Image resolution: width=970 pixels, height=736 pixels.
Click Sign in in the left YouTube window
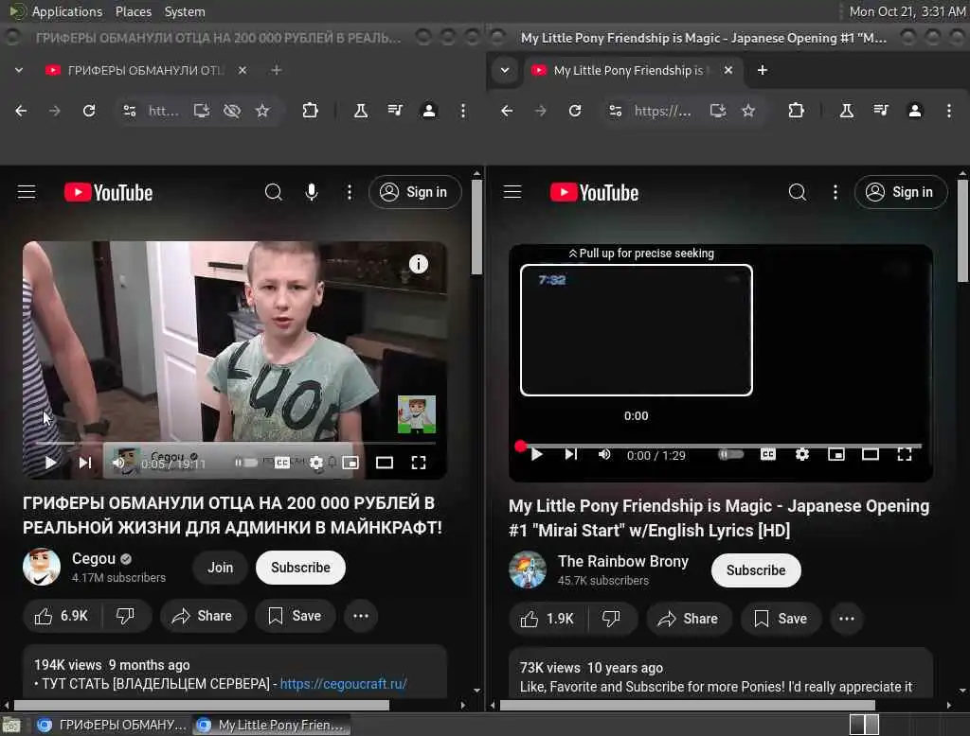point(415,192)
